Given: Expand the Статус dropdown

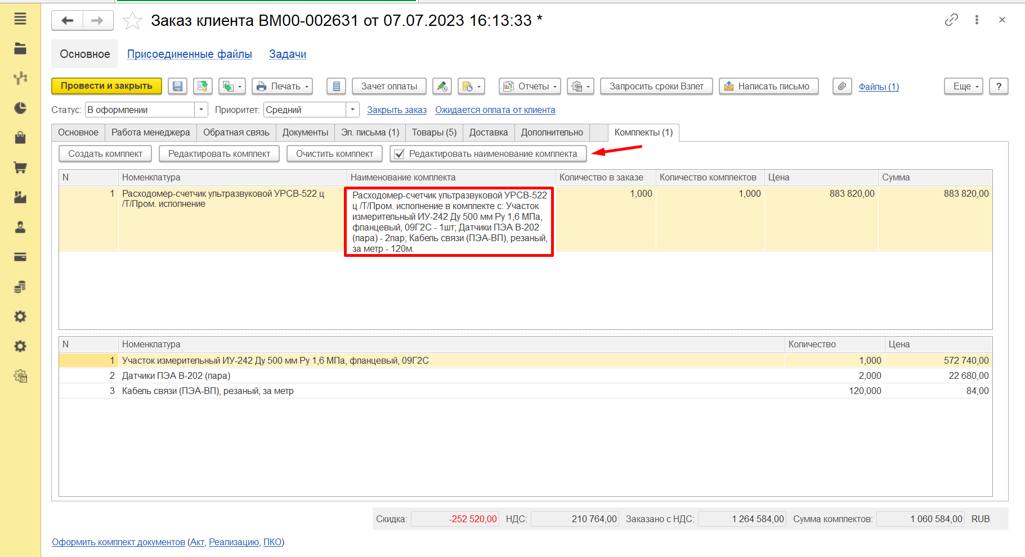Looking at the screenshot, I should click(201, 110).
